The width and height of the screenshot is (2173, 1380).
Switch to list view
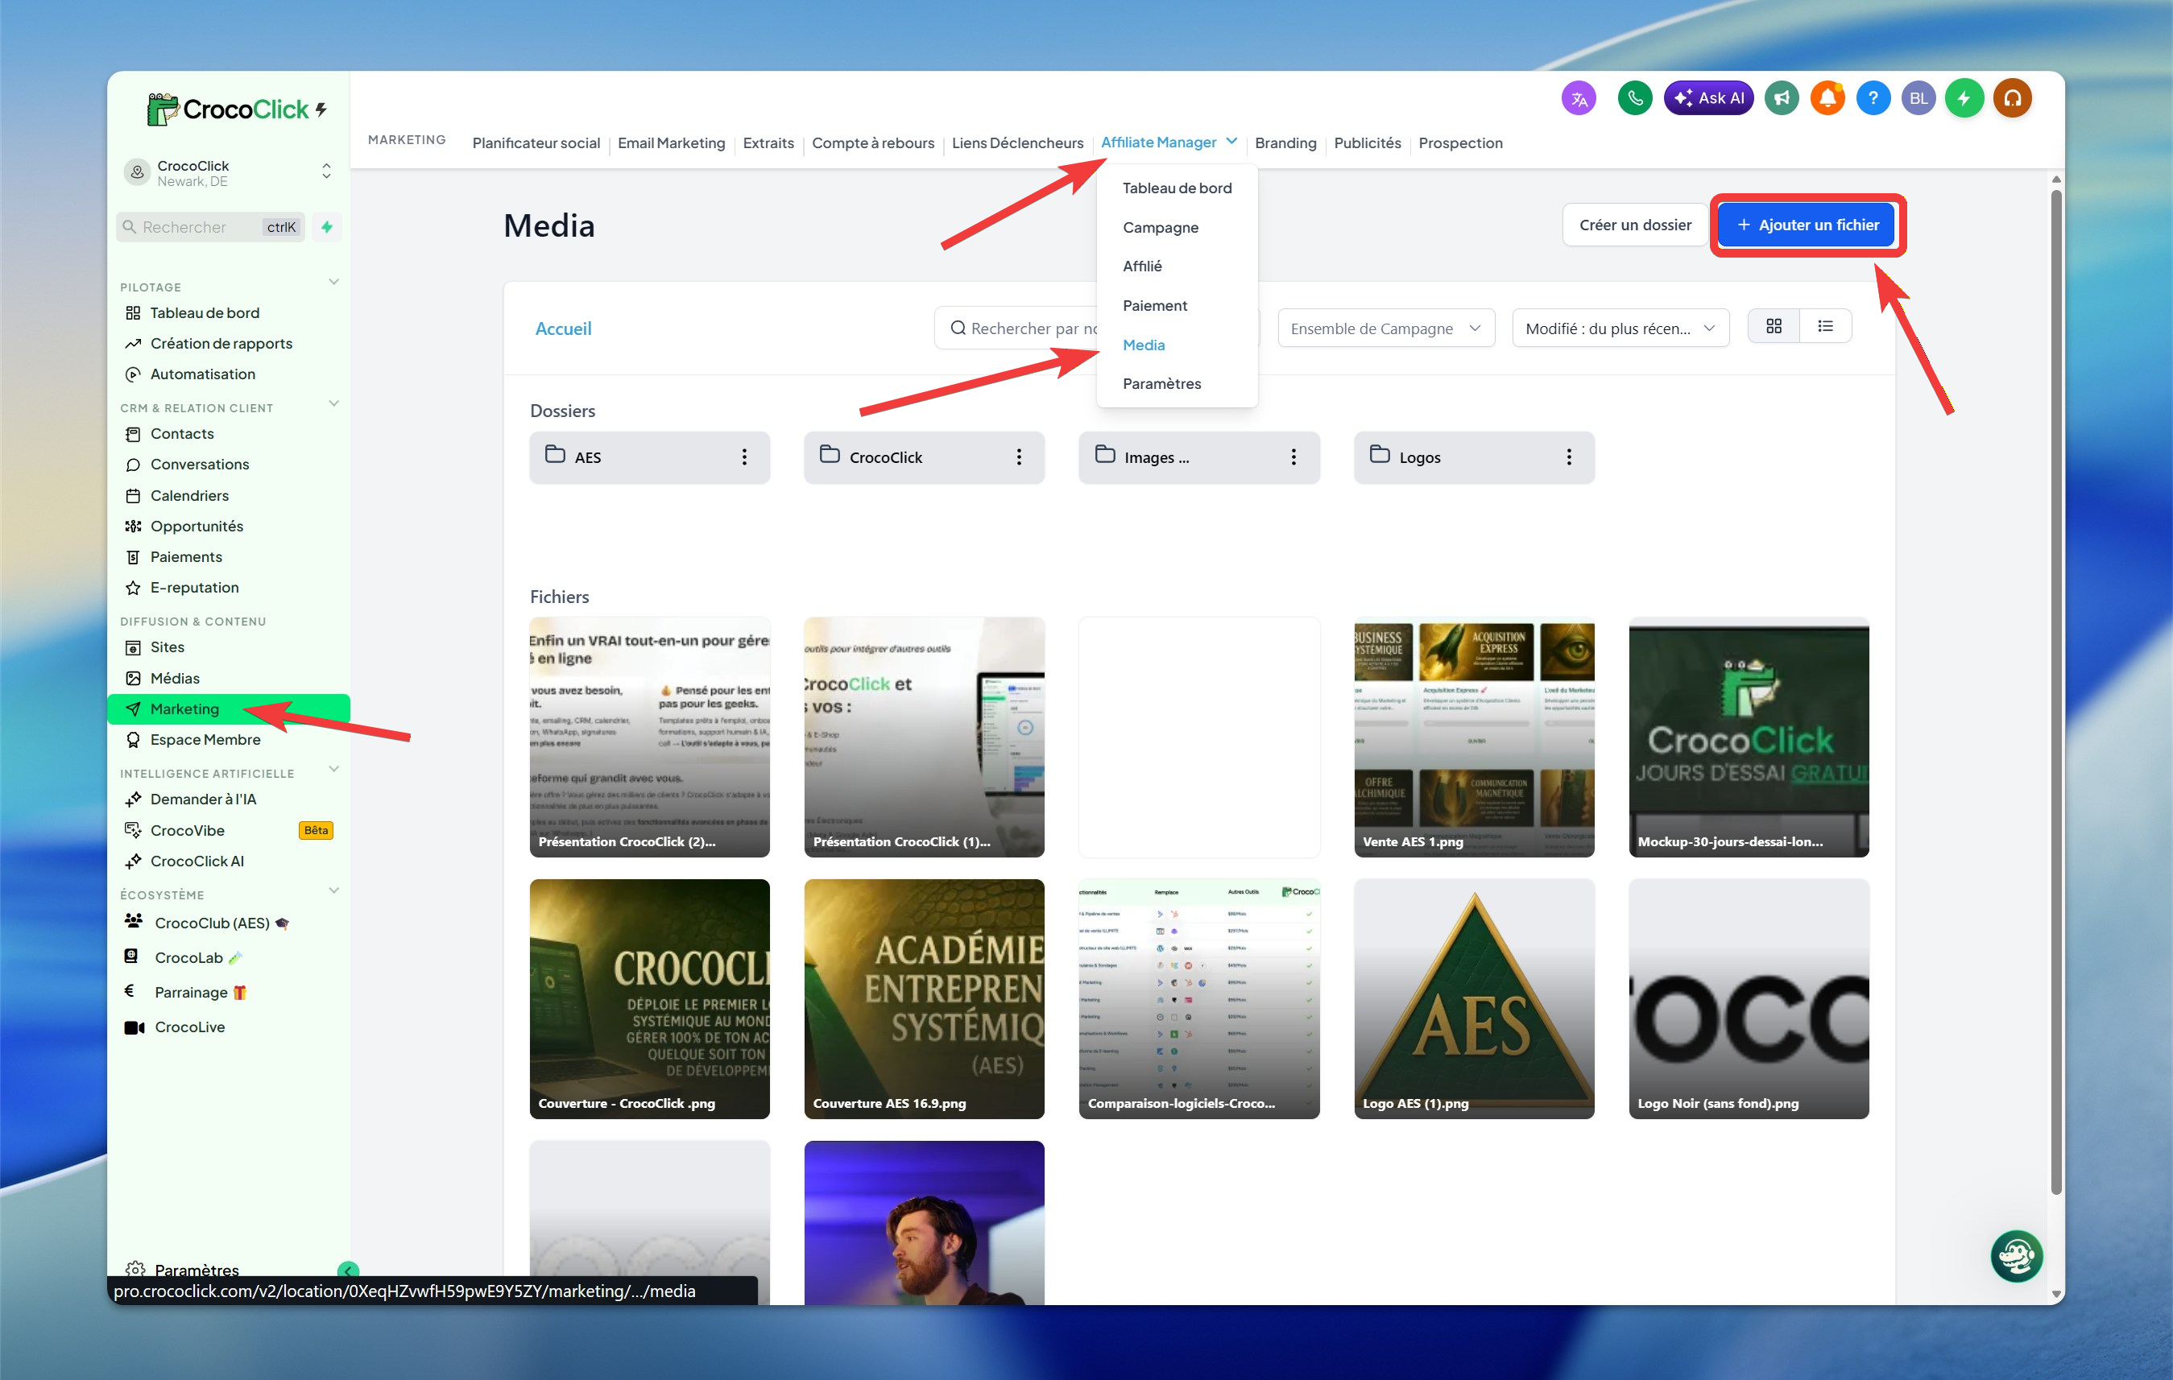1825,327
